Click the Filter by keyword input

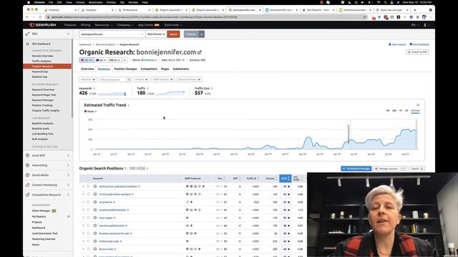click(113, 79)
